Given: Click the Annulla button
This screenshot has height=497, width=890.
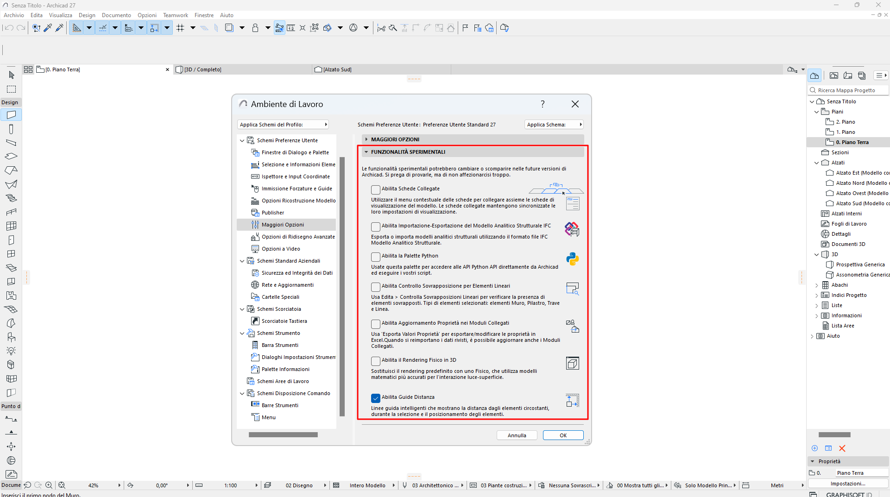Looking at the screenshot, I should [x=517, y=435].
